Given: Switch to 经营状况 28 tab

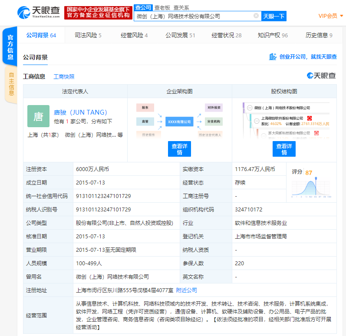Looking at the screenshot, I should [227, 35].
